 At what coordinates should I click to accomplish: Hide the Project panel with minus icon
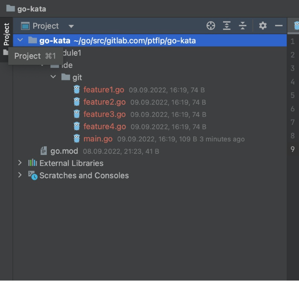coord(278,26)
